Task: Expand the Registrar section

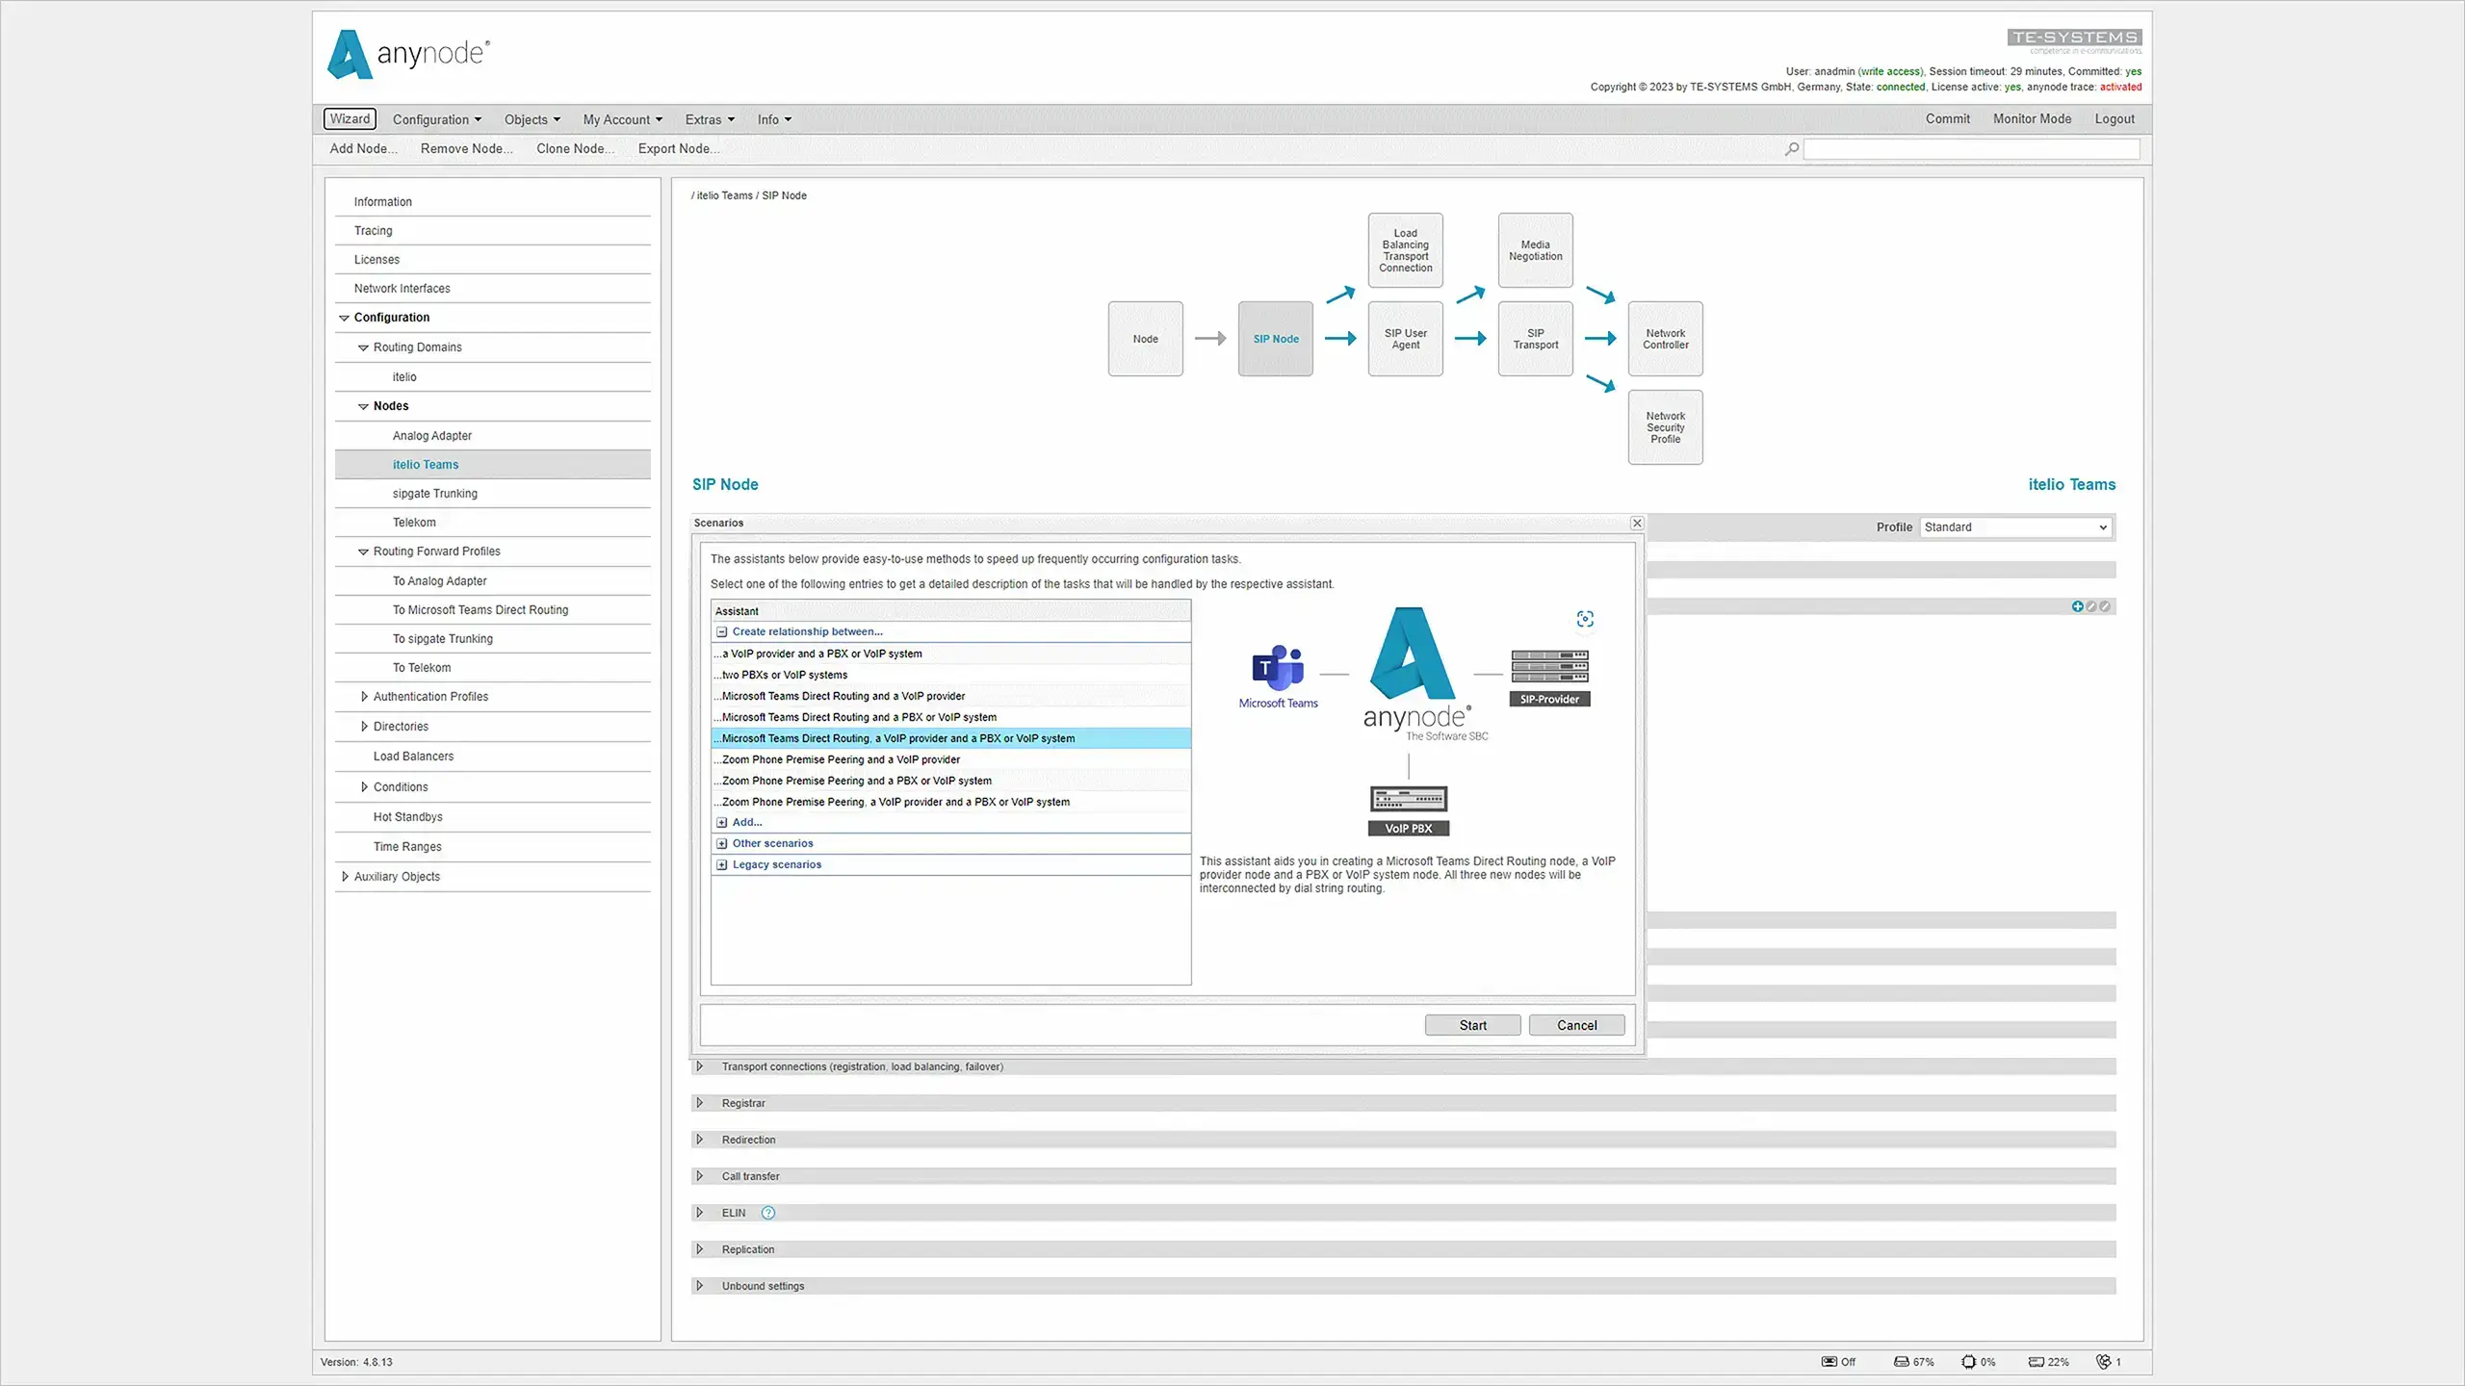Action: pyautogui.click(x=700, y=1103)
